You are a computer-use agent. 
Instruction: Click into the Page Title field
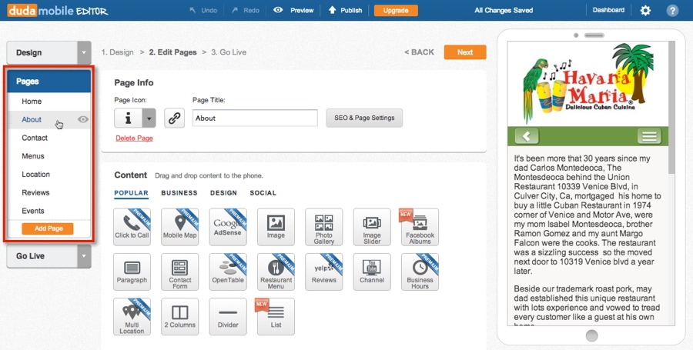[x=255, y=118]
